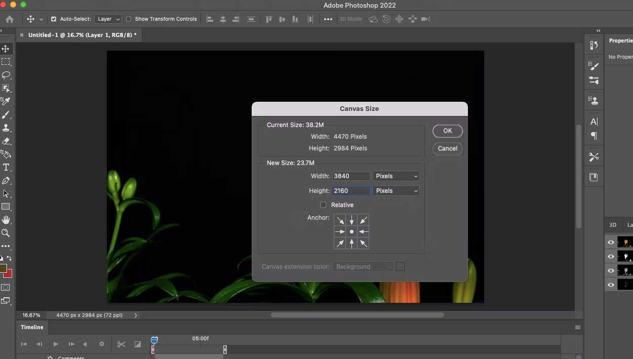This screenshot has width=633, height=359.
Task: Select the Zoom tool
Action: [x=6, y=233]
